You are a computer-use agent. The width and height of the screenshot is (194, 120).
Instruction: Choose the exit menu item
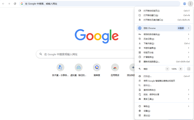tap(164, 115)
